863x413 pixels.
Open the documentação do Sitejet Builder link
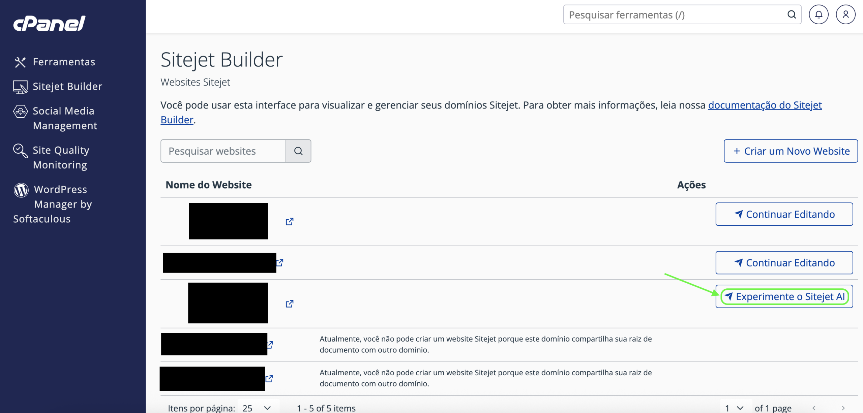point(765,105)
